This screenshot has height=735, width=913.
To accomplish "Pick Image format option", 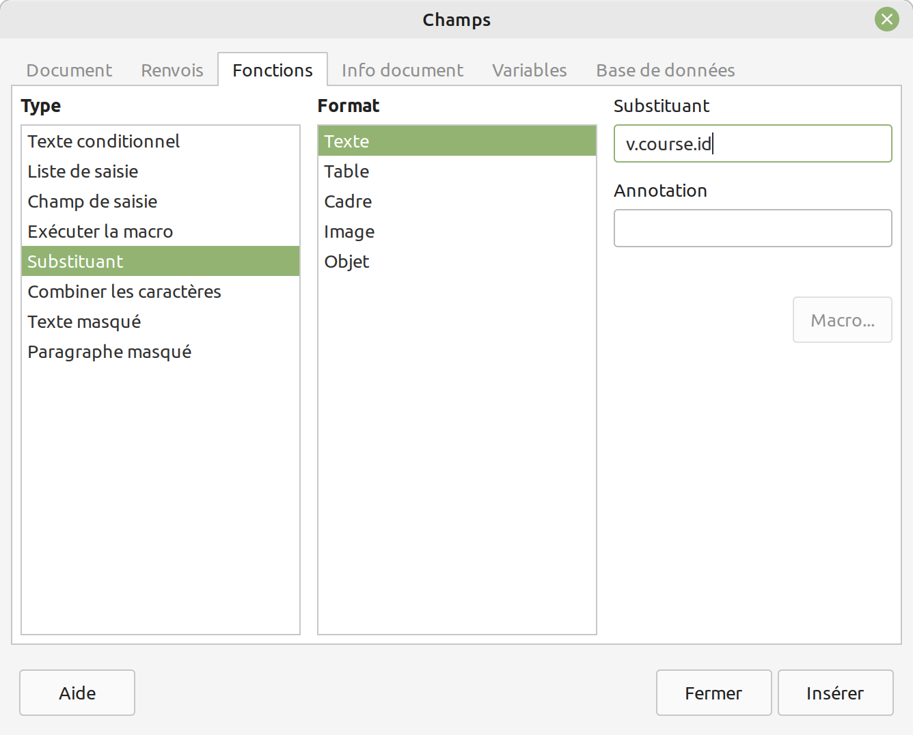I will pos(349,232).
